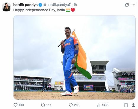The width and height of the screenshot is (138, 109).
Task: Click the Happy Independence Day tweet text
Action: 39,10
